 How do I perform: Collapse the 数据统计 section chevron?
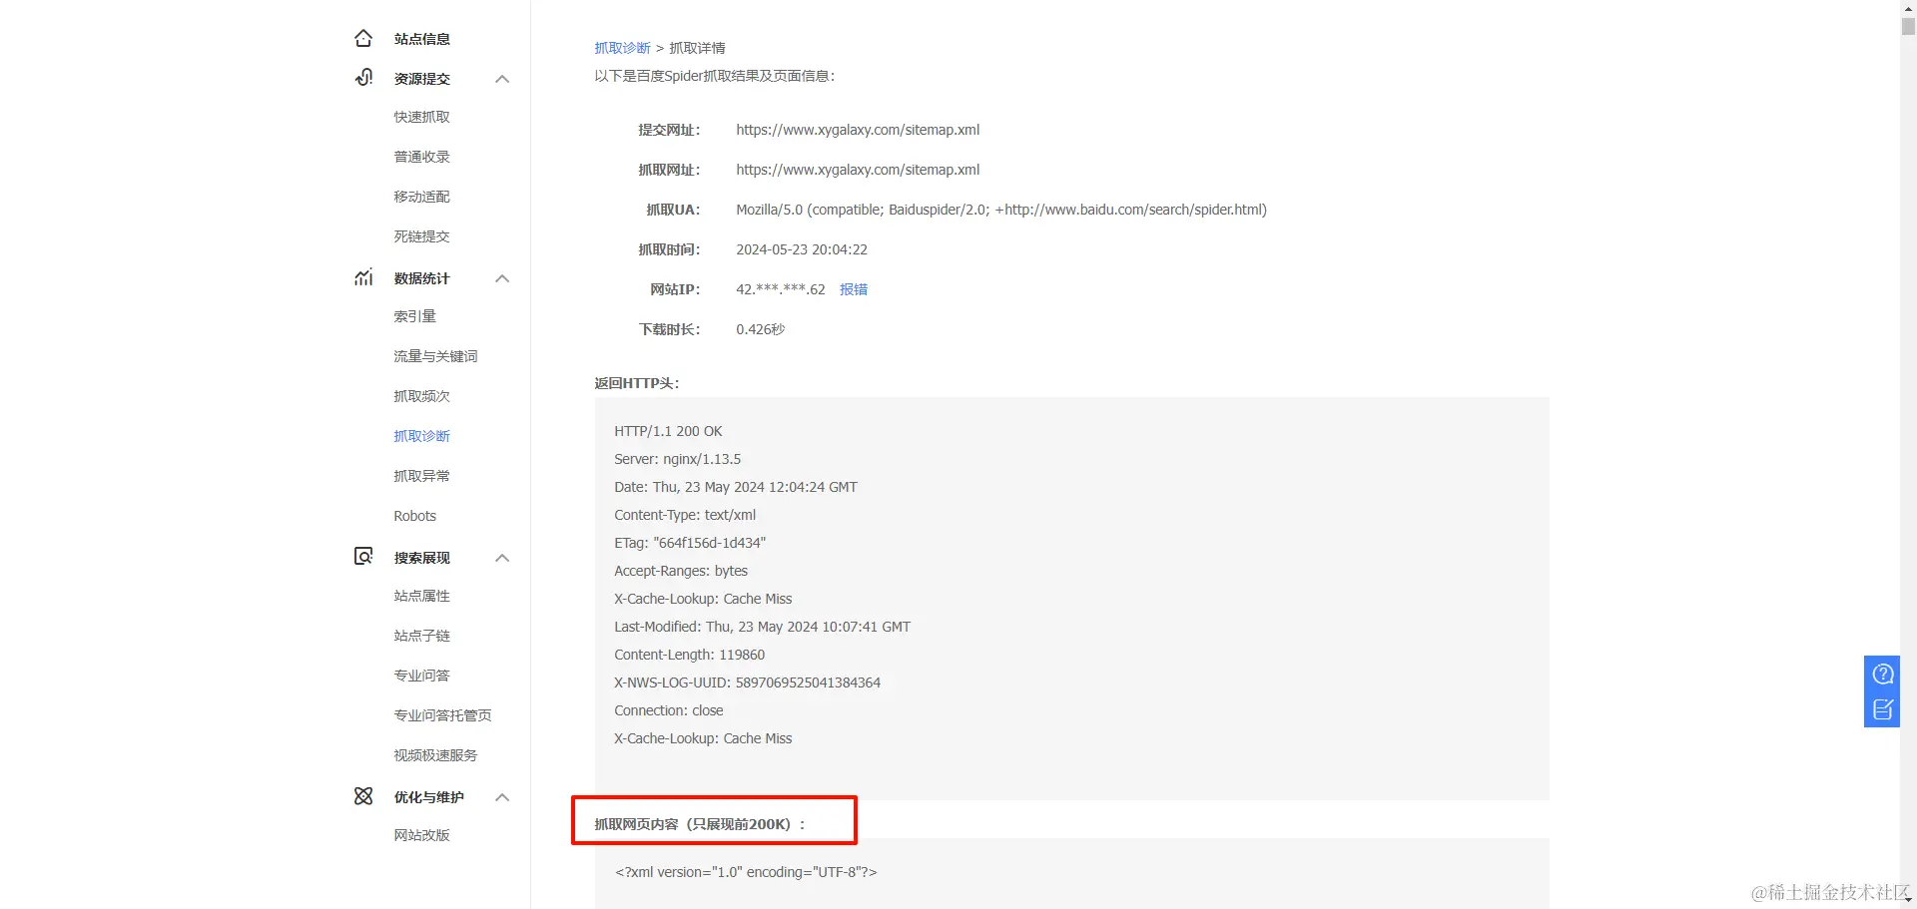pyautogui.click(x=502, y=277)
